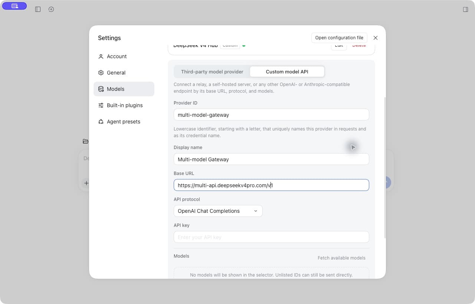Screen dimensions: 475x304
Task: Click the settings panel vertical scrollbar
Action: pos(385,168)
